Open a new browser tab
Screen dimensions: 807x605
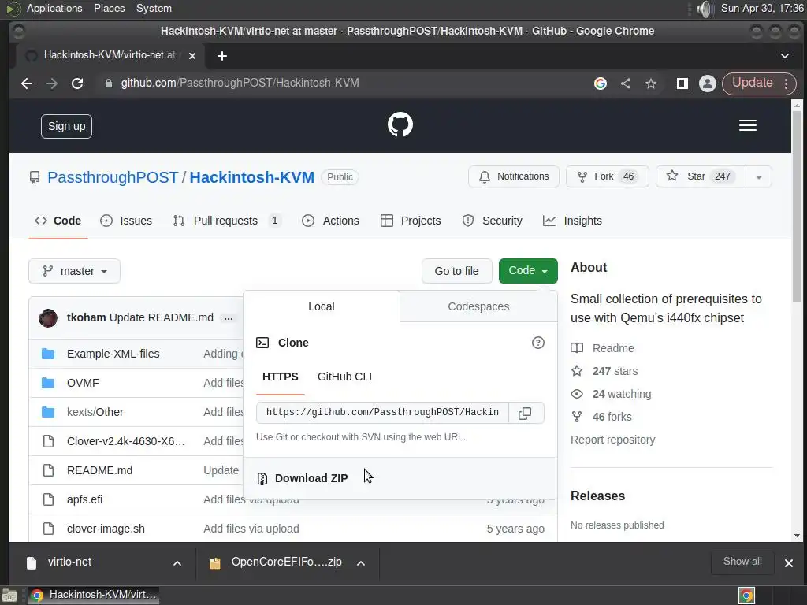221,56
